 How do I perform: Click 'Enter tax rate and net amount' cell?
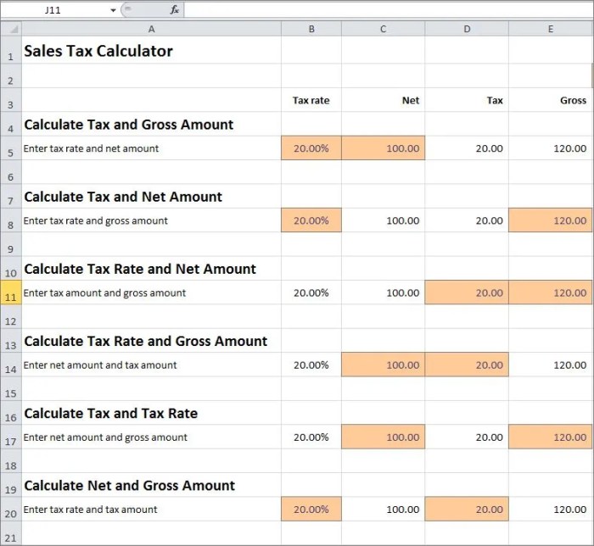(x=152, y=148)
